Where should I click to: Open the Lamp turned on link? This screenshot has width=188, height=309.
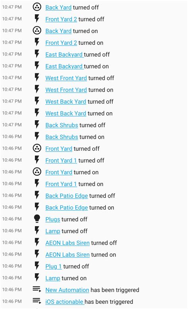(x=53, y=278)
